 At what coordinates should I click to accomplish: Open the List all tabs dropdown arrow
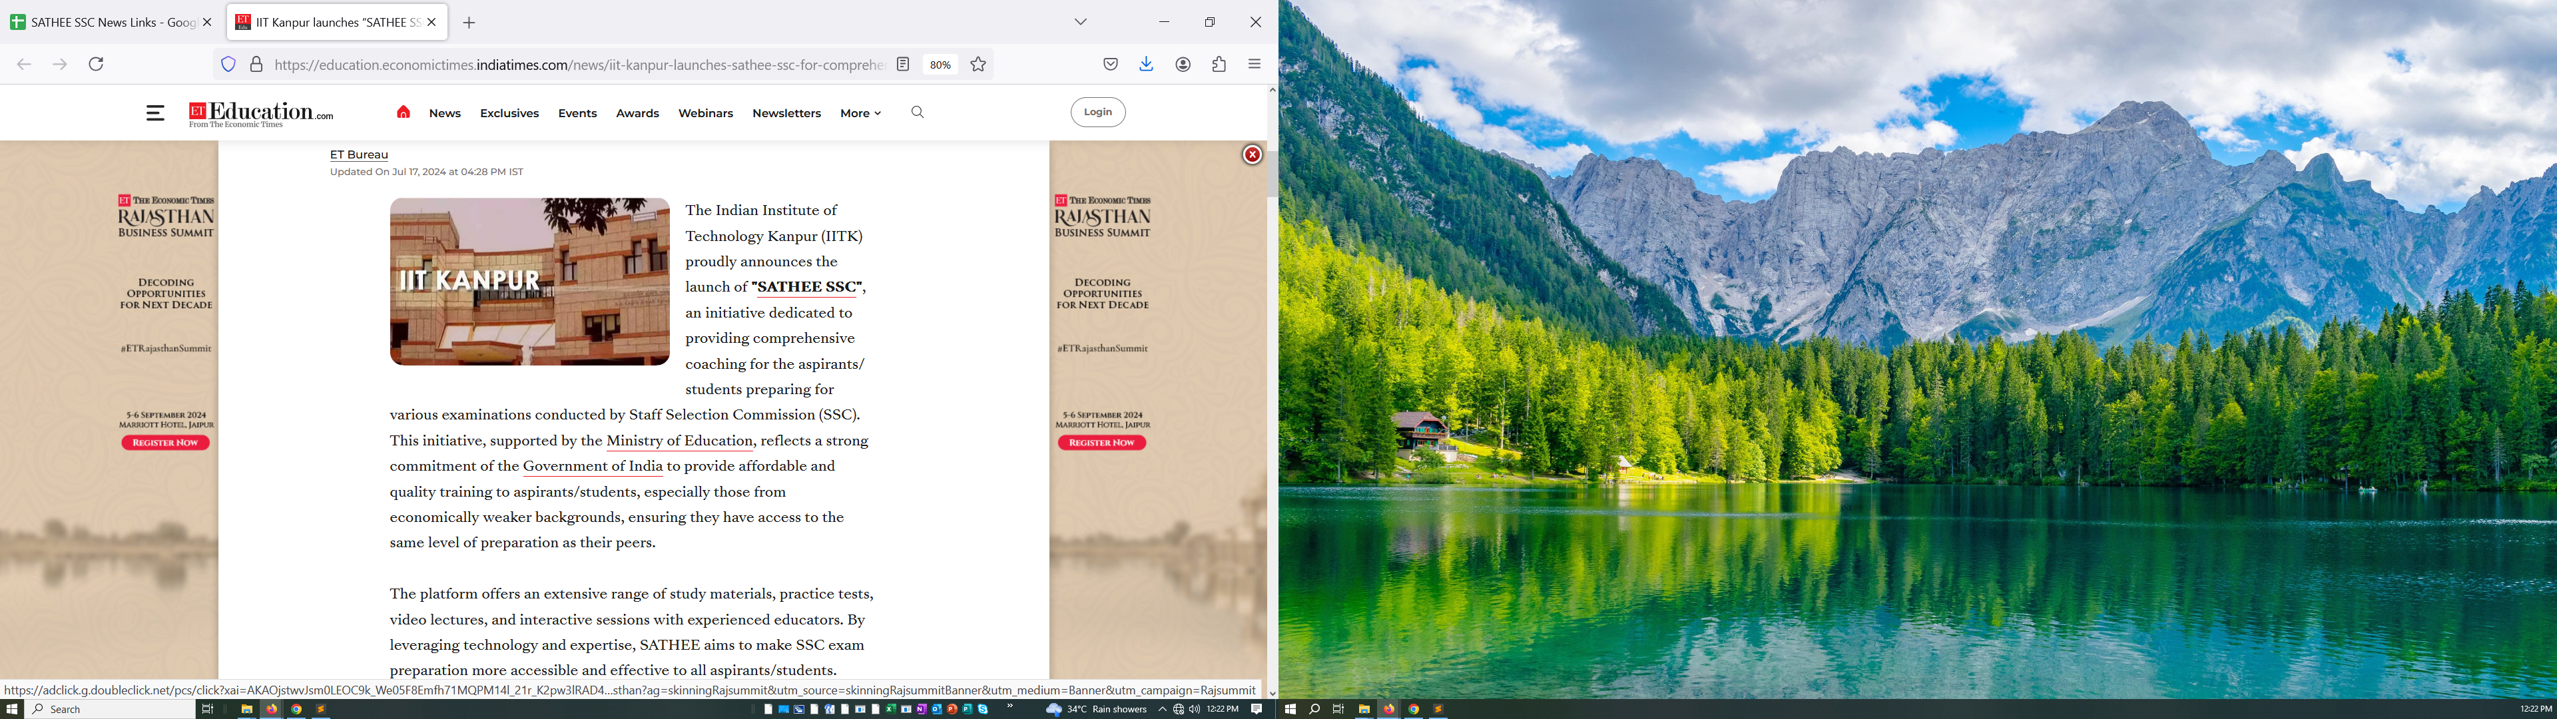point(1081,22)
